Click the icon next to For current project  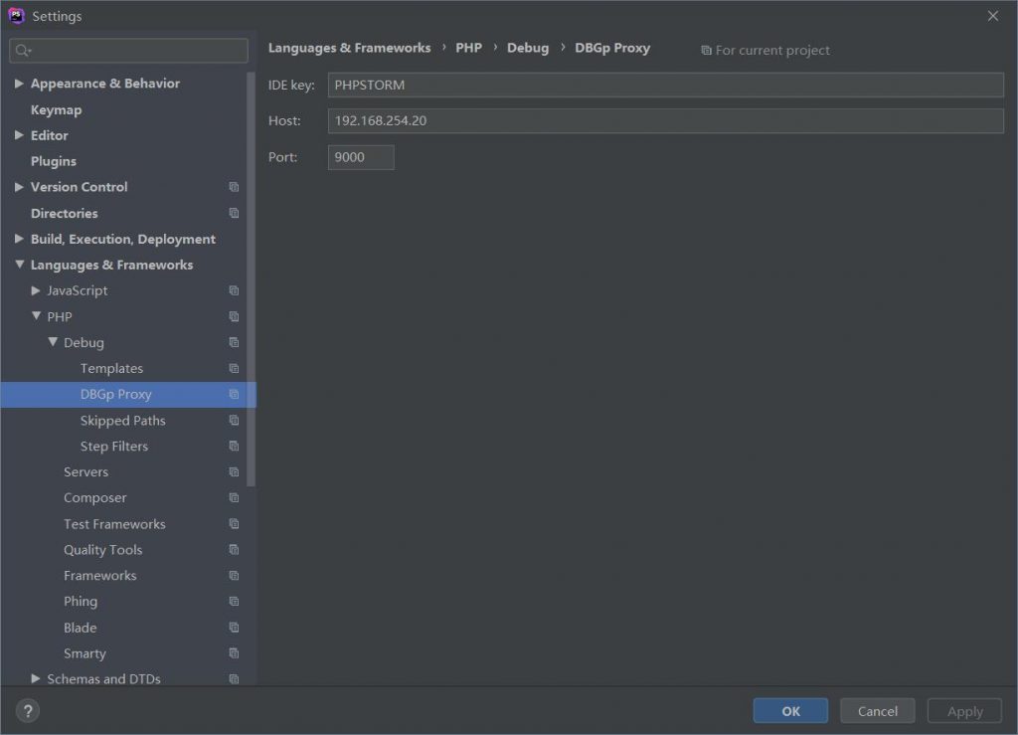pos(706,51)
